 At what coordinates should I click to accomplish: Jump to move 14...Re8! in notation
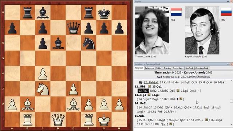[141, 103]
